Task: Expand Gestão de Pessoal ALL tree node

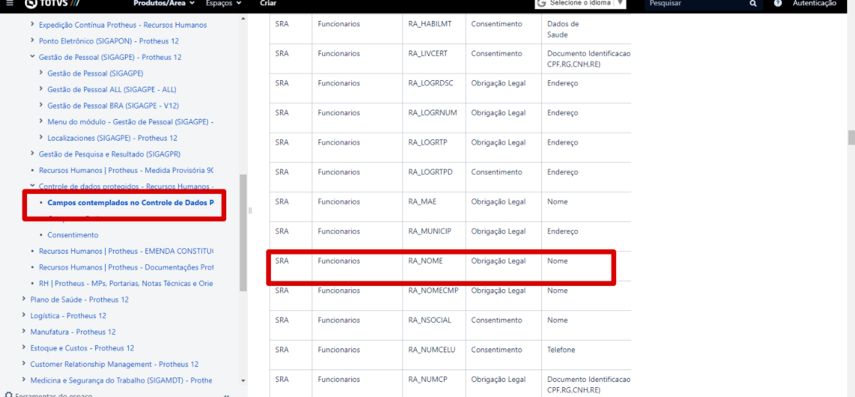Action: point(41,89)
